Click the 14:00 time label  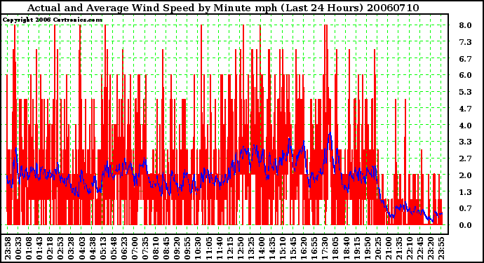pos(262,248)
